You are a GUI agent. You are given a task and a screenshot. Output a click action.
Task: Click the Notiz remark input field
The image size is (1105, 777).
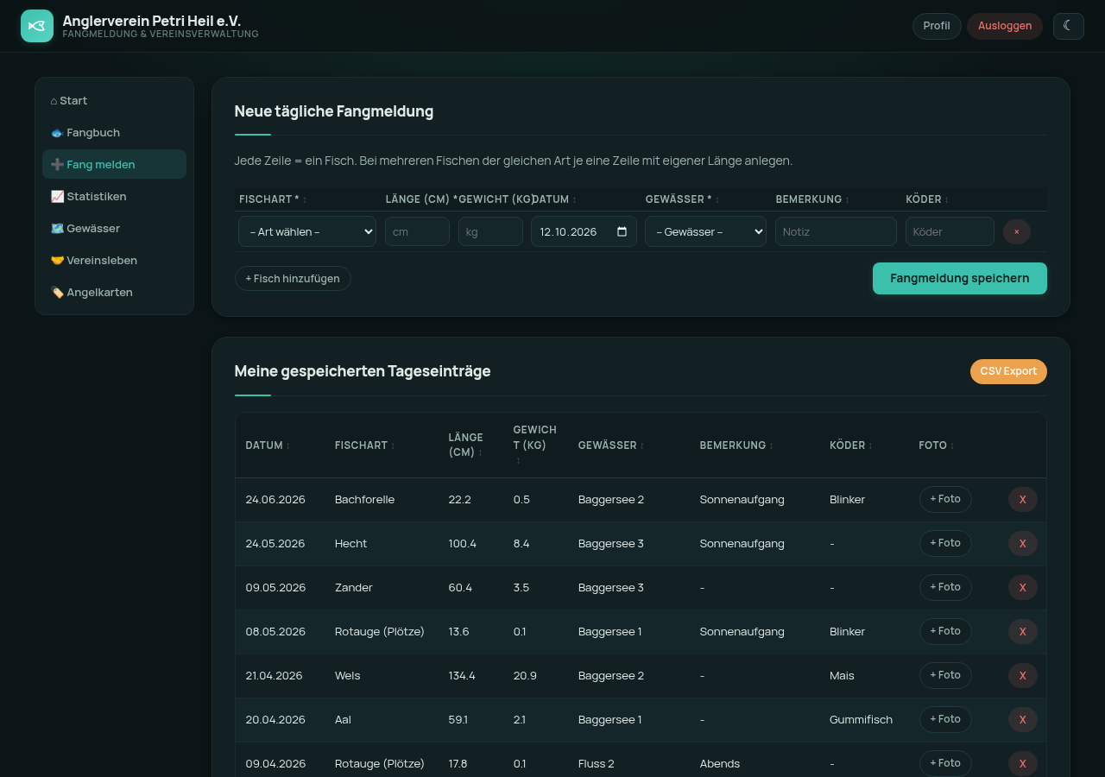pos(836,231)
